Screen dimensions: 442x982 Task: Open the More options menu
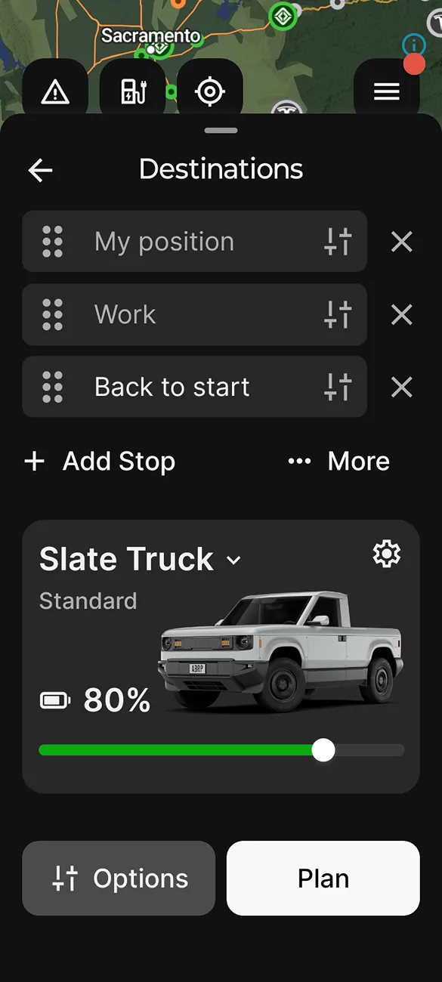(338, 461)
